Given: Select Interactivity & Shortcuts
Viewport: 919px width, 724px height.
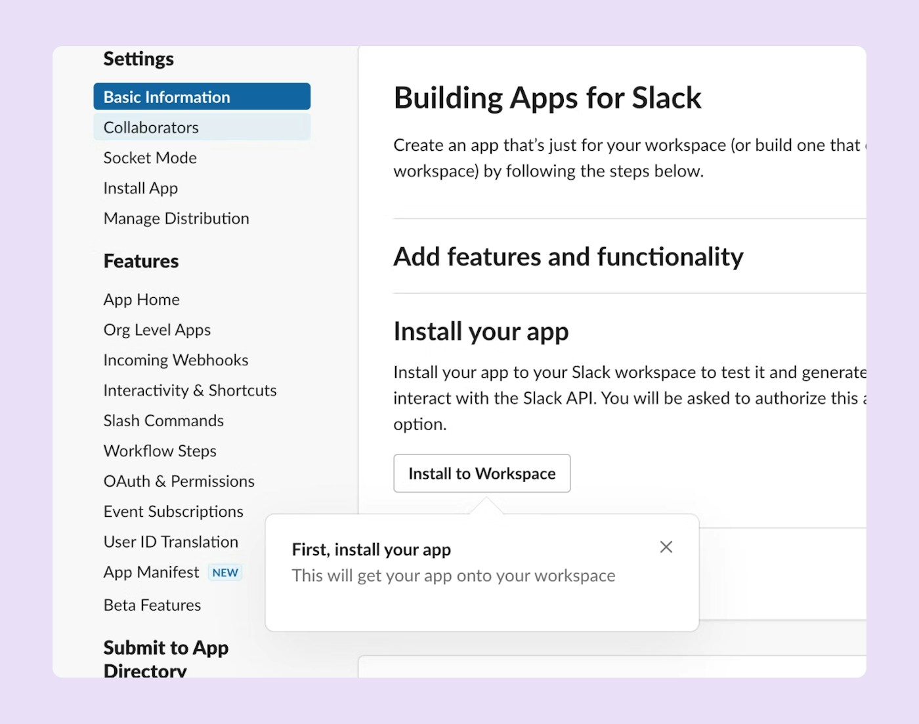Looking at the screenshot, I should [x=190, y=390].
